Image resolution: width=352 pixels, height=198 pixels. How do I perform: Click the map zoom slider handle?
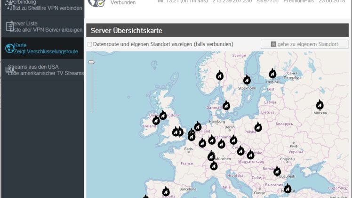(x=91, y=62)
